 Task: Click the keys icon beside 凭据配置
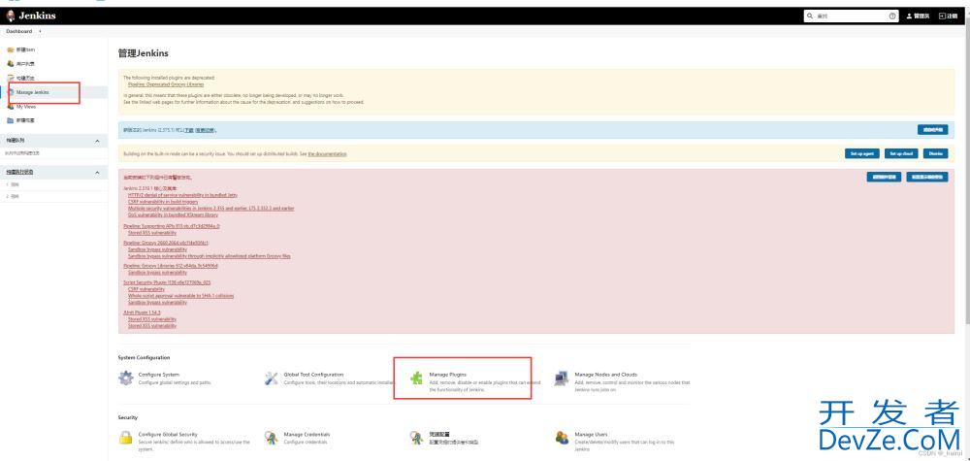(x=416, y=438)
